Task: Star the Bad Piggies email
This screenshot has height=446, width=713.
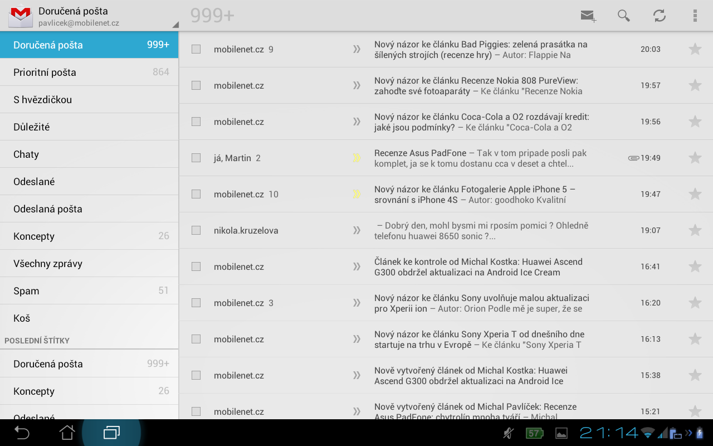Action: tap(695, 49)
